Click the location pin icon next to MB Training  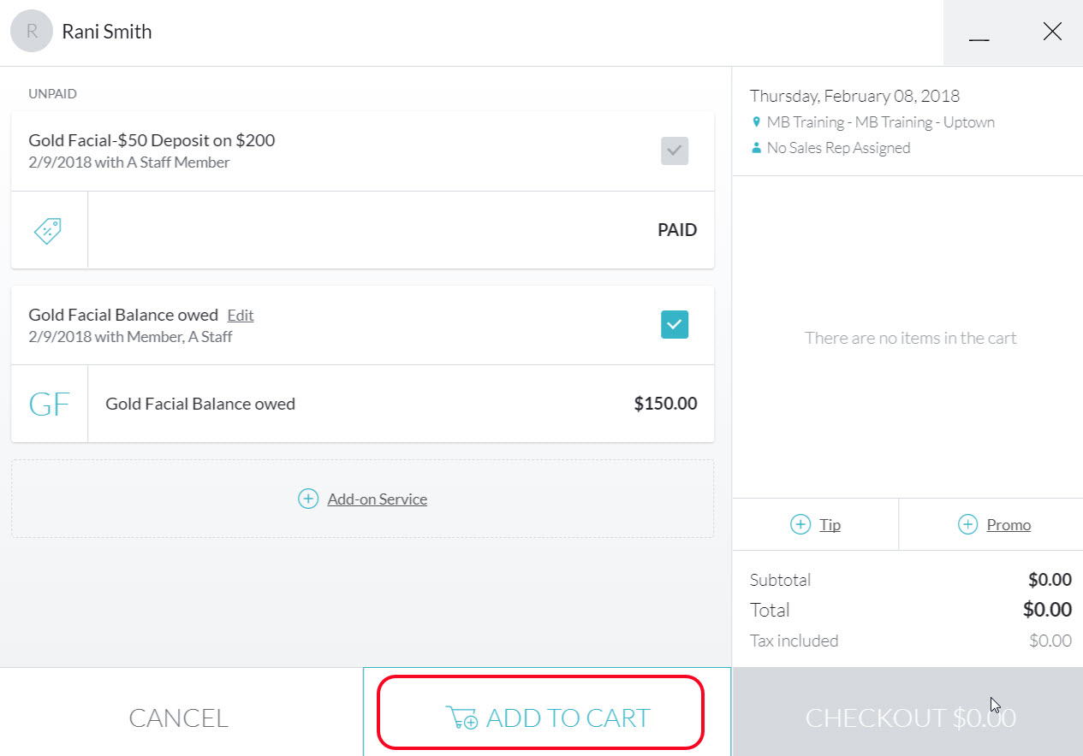(x=756, y=122)
